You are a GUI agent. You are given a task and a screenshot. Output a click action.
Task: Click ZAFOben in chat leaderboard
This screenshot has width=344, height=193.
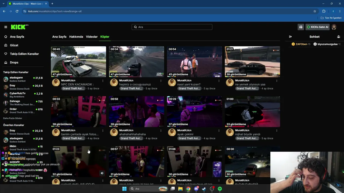click(x=301, y=44)
